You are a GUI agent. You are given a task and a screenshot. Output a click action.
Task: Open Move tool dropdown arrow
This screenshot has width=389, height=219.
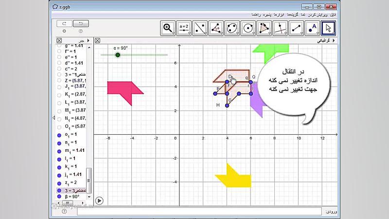click(x=334, y=33)
